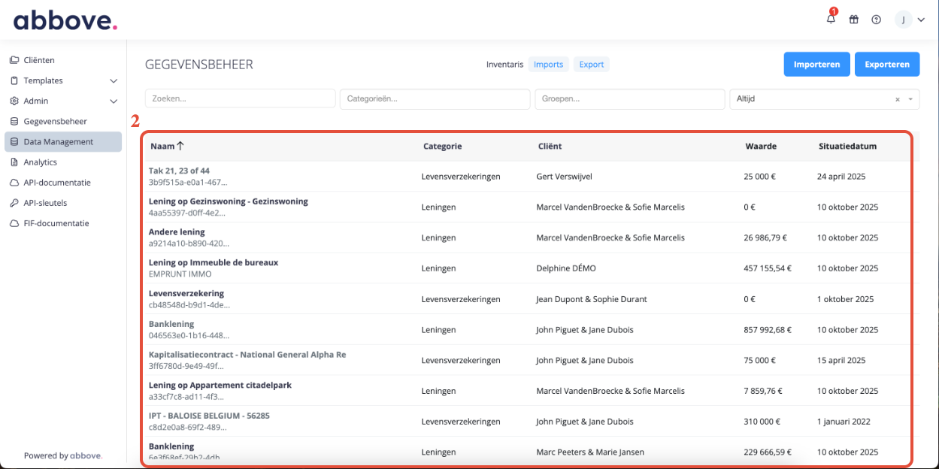
Task: Switch to the Inventaris tab
Action: coord(504,65)
